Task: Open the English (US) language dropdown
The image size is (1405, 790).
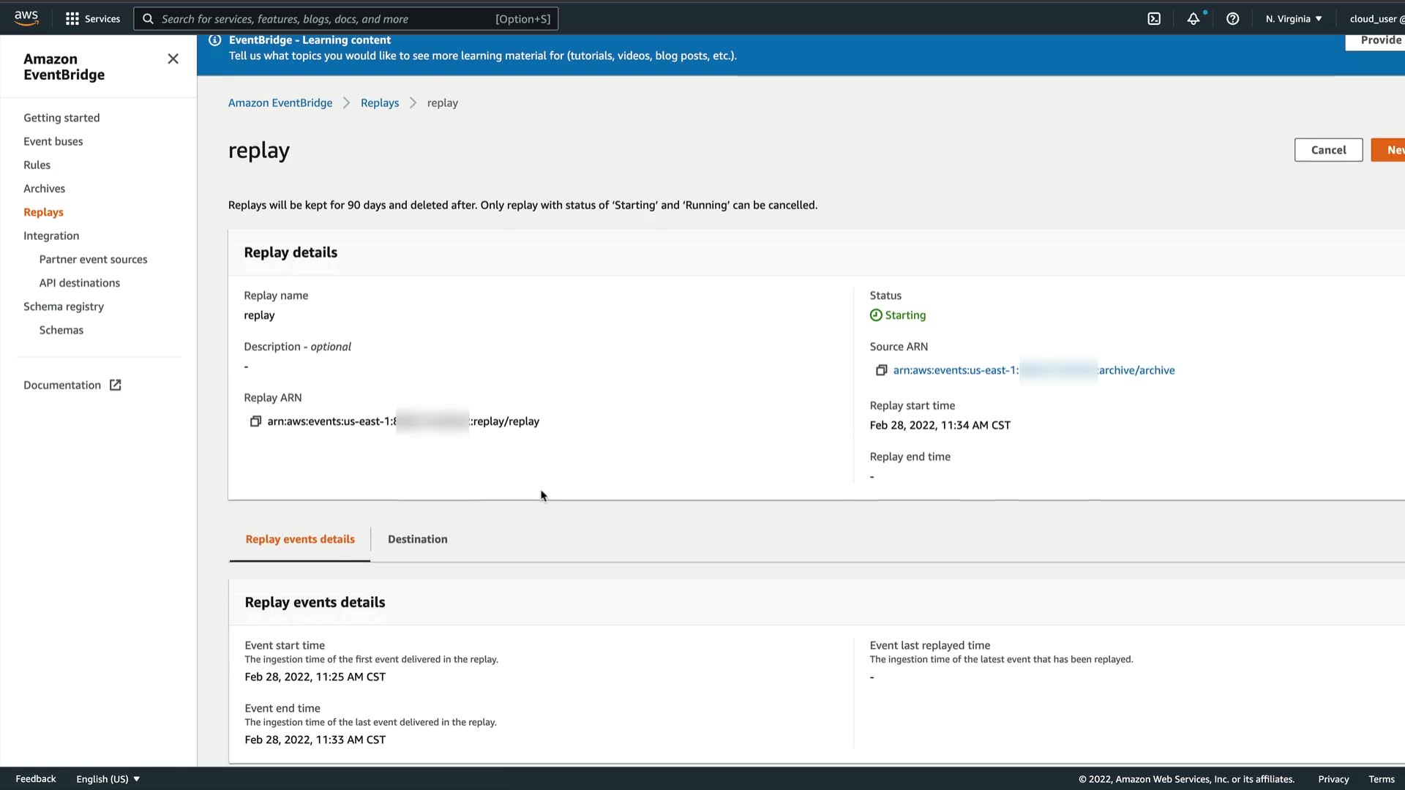Action: (x=108, y=779)
